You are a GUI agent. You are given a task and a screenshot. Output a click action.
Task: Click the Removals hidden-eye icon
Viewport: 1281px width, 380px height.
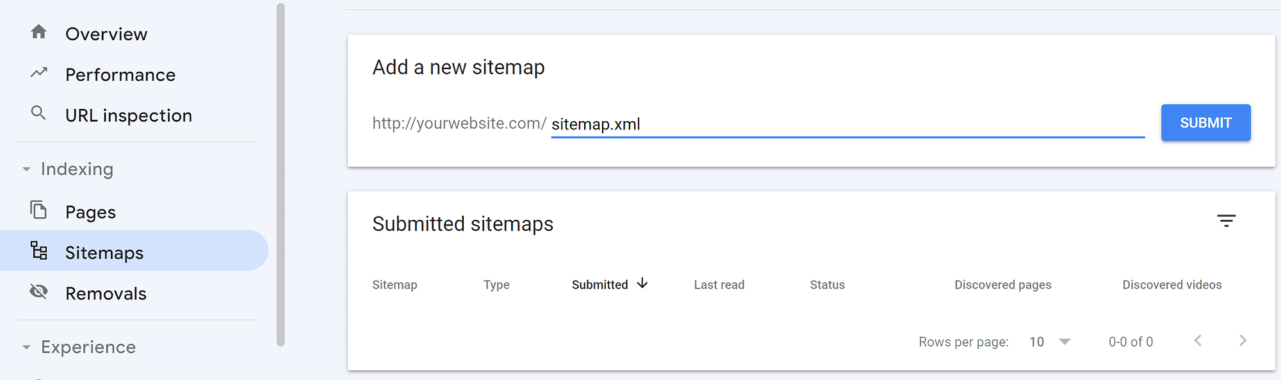(x=38, y=292)
